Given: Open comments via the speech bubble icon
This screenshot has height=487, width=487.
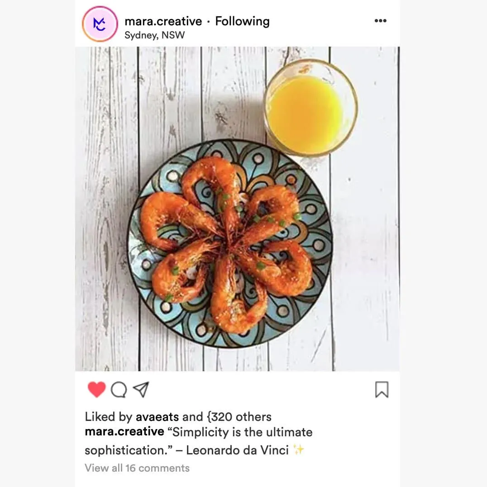Looking at the screenshot, I should (x=119, y=390).
